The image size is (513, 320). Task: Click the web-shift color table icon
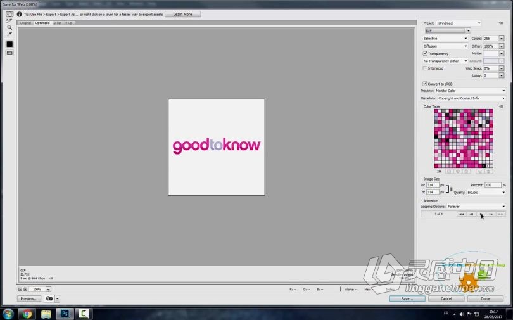pyautogui.click(x=458, y=172)
